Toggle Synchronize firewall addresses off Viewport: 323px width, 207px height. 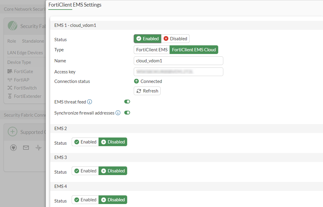pyautogui.click(x=127, y=113)
